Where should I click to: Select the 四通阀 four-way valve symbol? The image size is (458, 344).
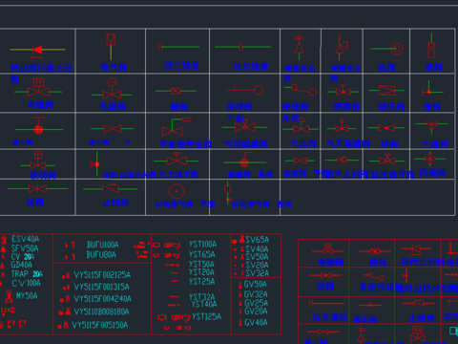[430, 159]
